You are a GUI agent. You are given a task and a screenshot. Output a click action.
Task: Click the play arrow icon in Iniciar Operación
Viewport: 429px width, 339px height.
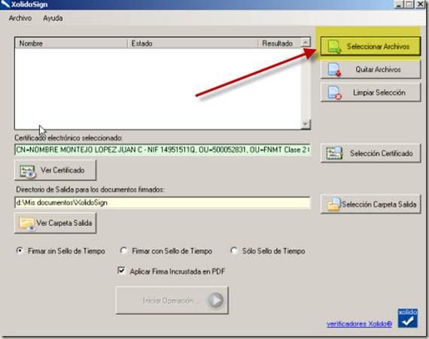tap(216, 301)
